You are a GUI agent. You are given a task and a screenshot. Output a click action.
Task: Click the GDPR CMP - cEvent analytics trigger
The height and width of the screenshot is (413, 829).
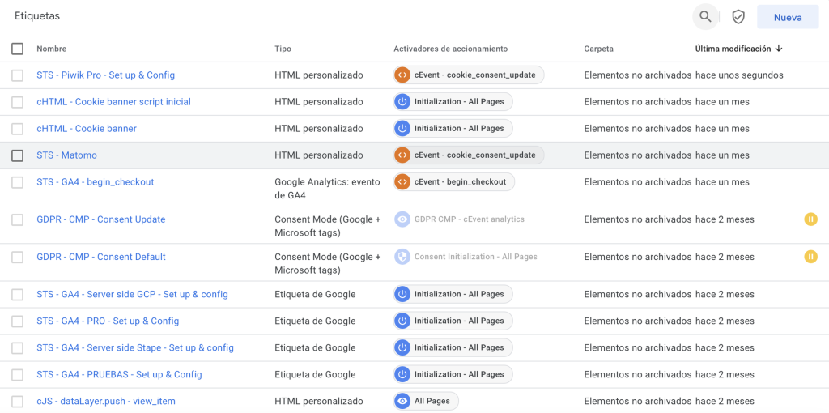point(460,219)
